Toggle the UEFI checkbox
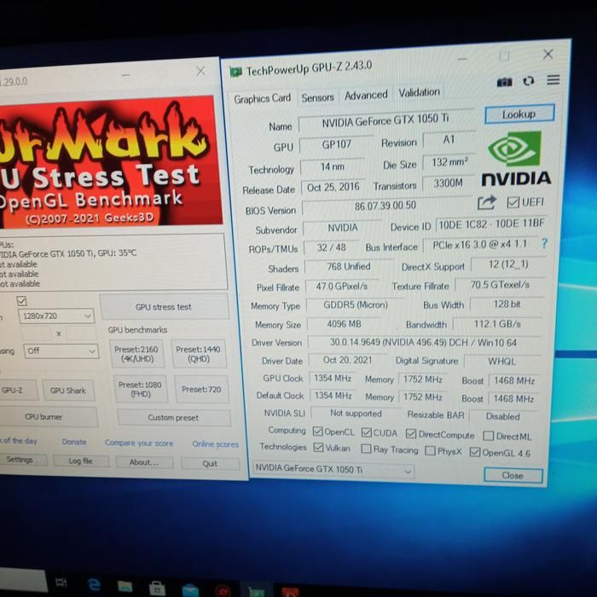Viewport: 597px width, 597px height. click(x=513, y=202)
